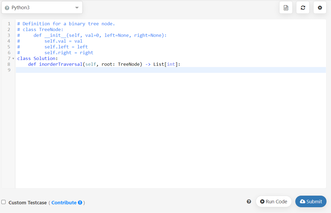Place cursor on empty line 9
The image size is (331, 213).
pos(170,70)
